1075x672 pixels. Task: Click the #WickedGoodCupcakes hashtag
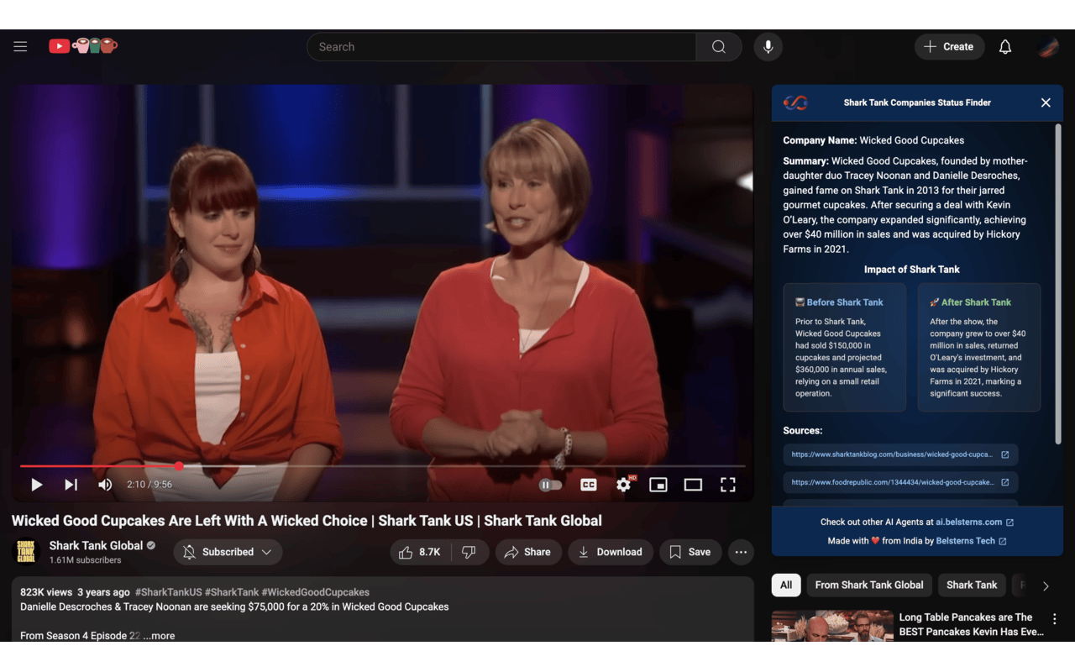[x=315, y=592]
